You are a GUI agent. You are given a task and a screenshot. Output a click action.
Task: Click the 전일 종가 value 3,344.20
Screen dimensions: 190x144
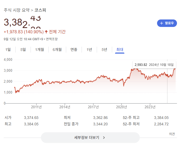coord(100,124)
